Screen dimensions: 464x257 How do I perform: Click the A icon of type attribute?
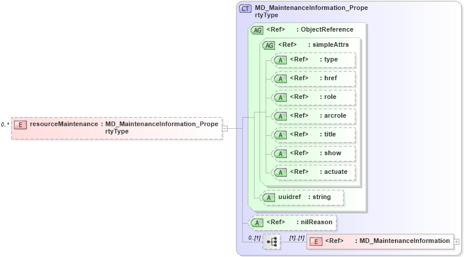click(280, 60)
